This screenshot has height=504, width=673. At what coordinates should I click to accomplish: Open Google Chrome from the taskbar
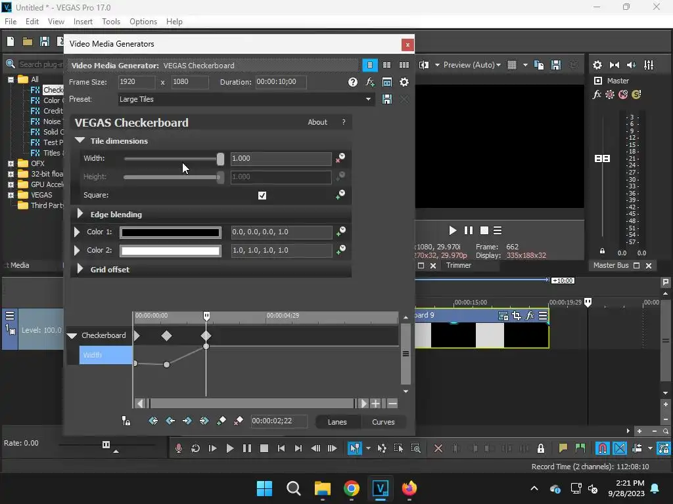click(351, 488)
